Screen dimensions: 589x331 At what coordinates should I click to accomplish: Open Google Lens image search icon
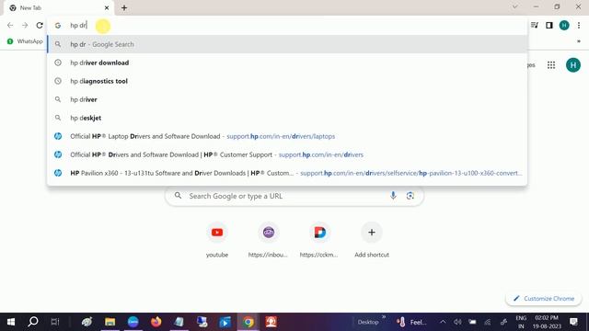[x=410, y=196]
